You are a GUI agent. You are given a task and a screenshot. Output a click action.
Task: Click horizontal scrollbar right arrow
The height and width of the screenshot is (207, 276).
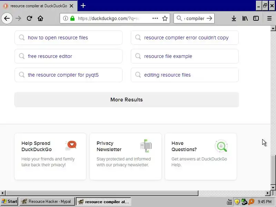tap(268, 193)
